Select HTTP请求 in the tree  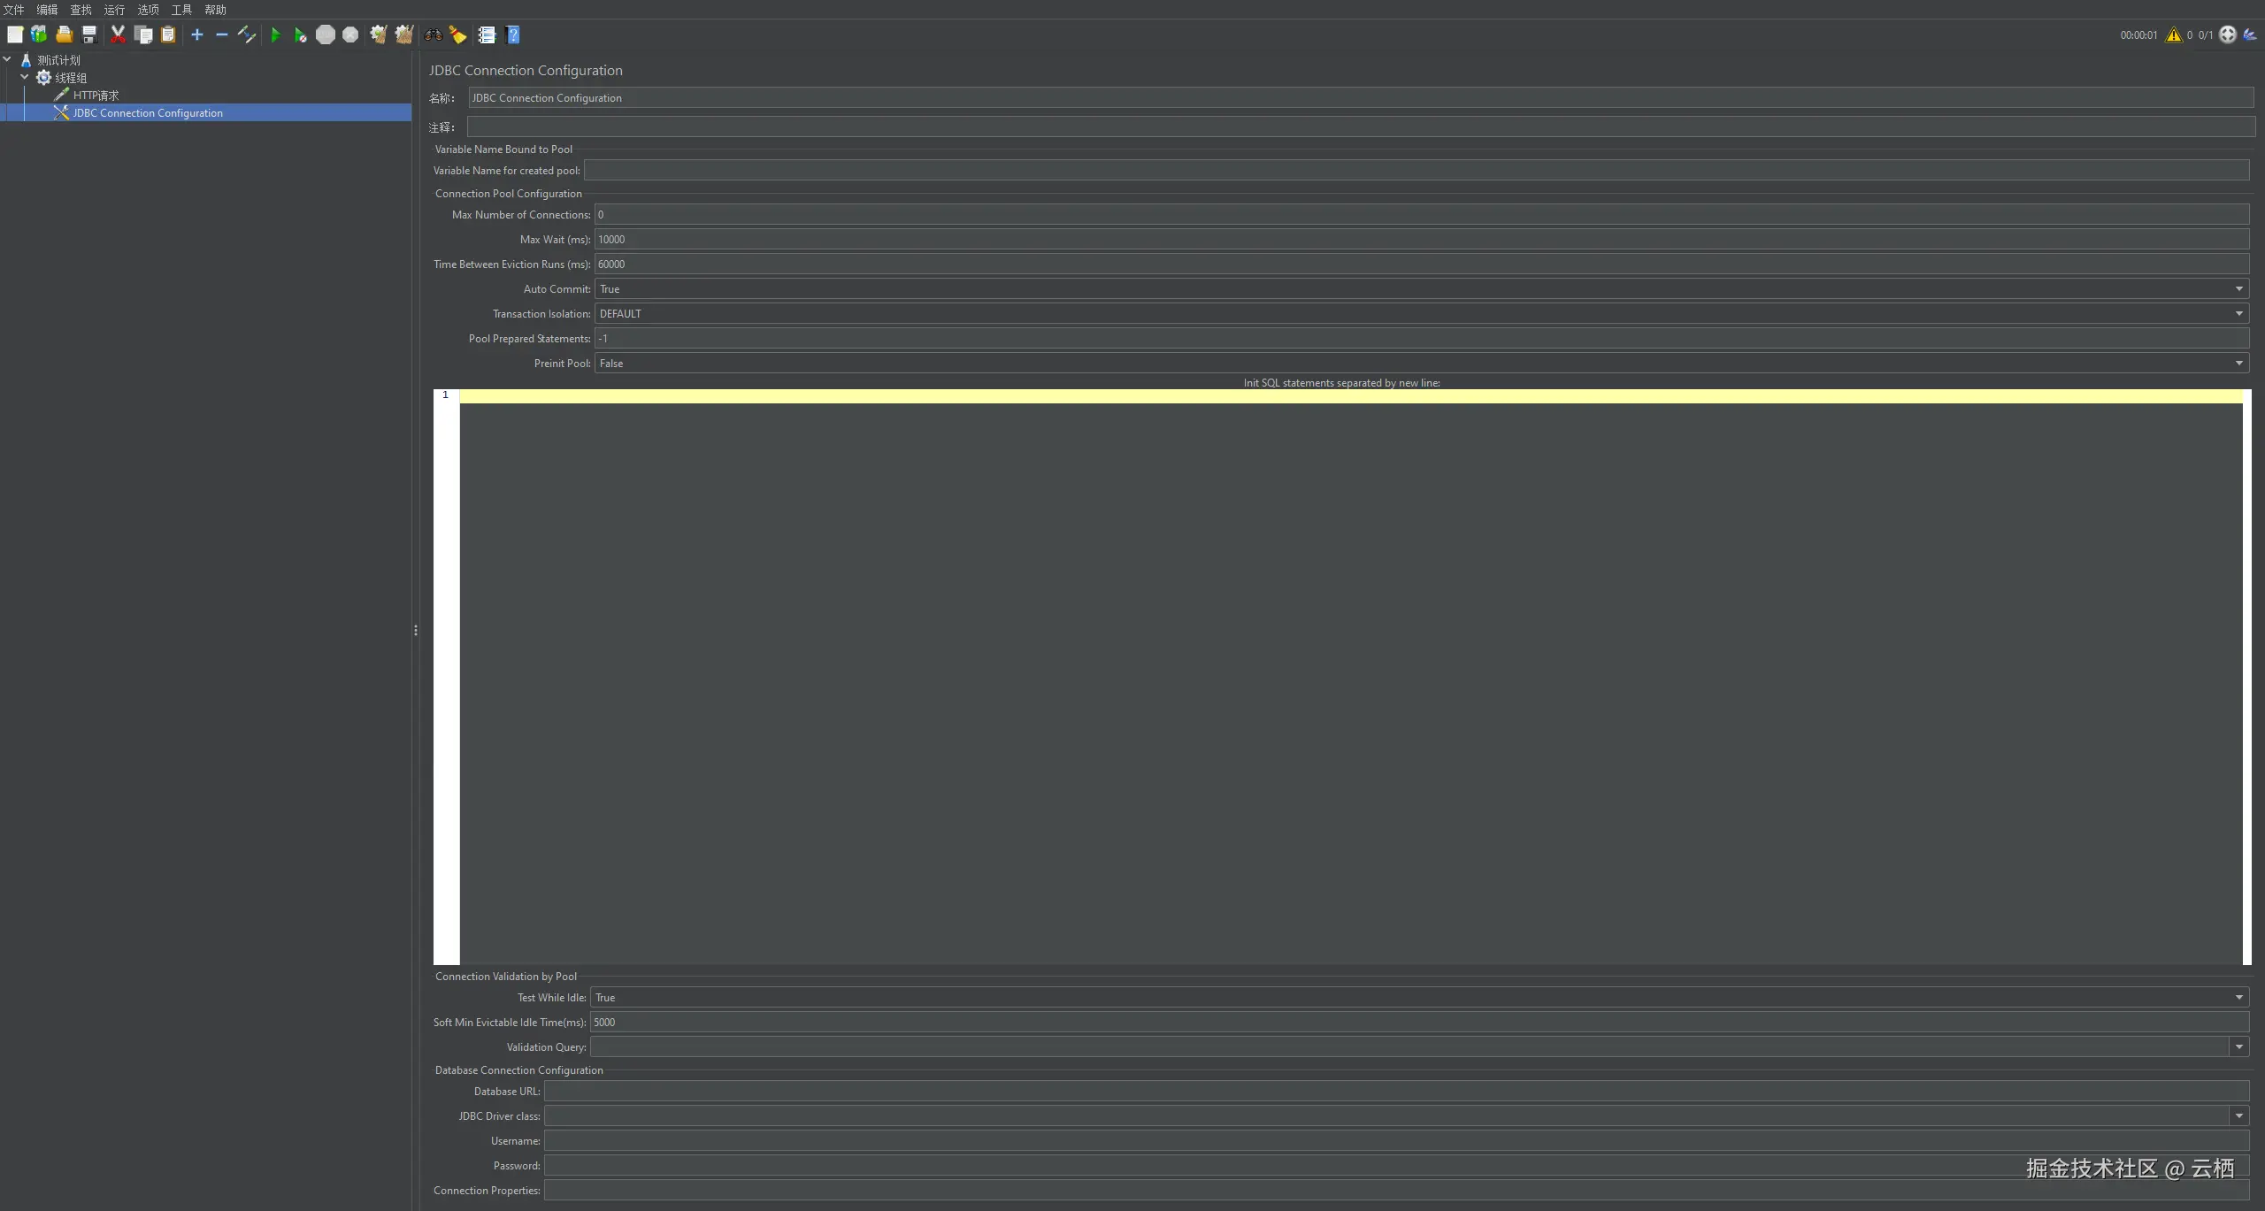[96, 96]
